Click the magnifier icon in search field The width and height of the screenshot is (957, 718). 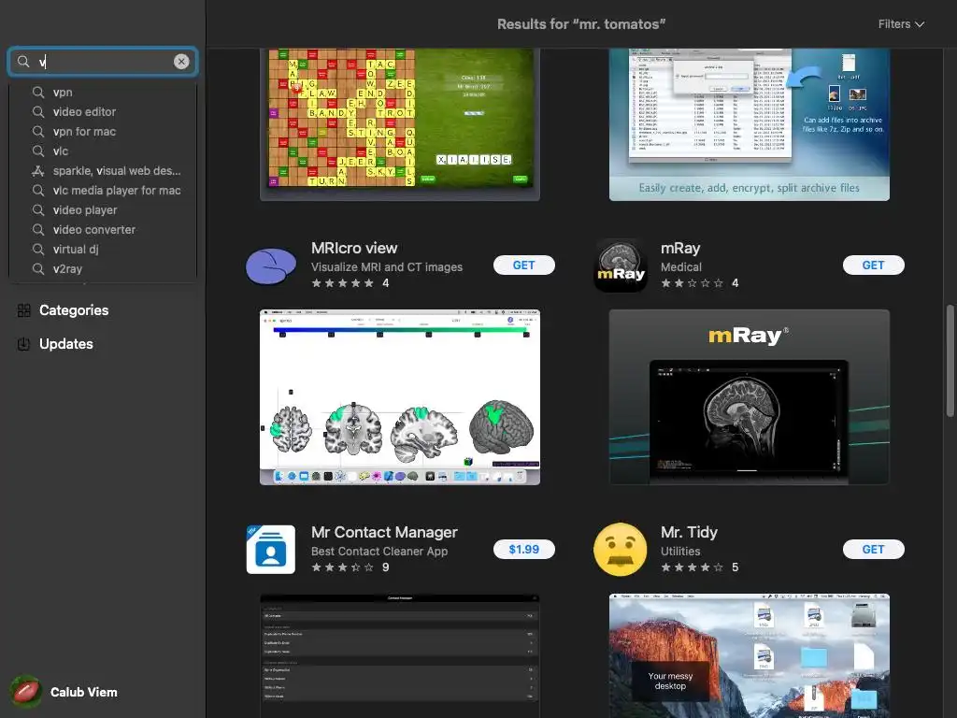pos(23,61)
